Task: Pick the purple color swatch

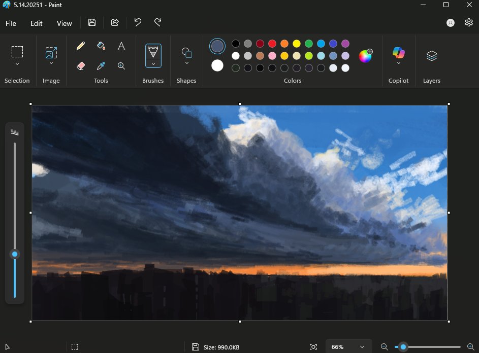Action: click(345, 44)
